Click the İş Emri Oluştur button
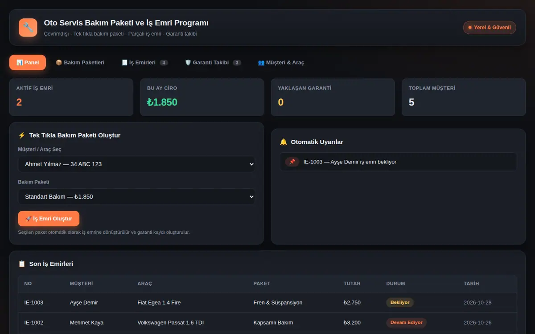Screen dimensions: 535x334 49,219
